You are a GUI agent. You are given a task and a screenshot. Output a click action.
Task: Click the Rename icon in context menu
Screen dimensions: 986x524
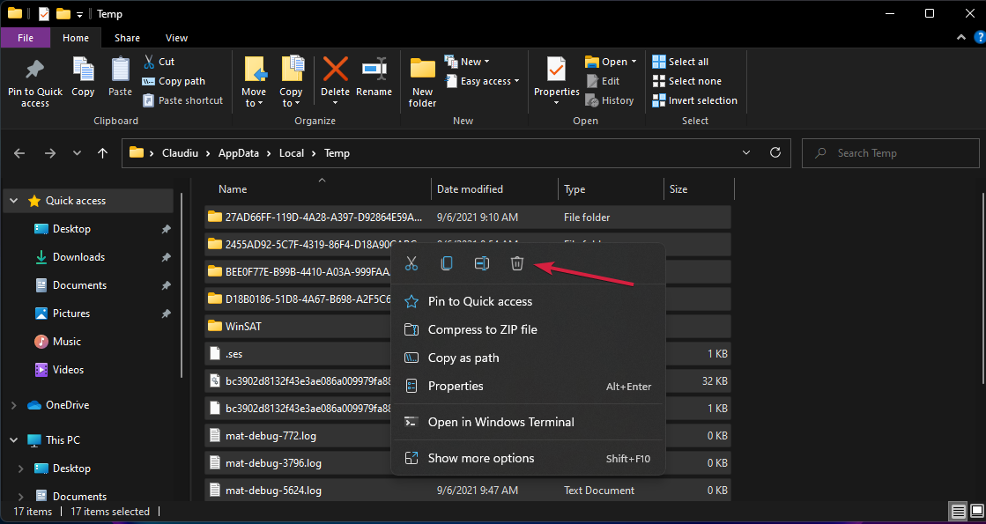[482, 263]
